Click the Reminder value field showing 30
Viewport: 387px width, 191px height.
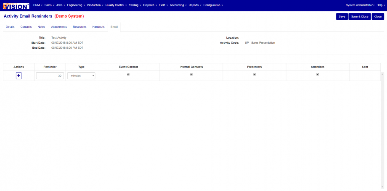[x=50, y=76]
